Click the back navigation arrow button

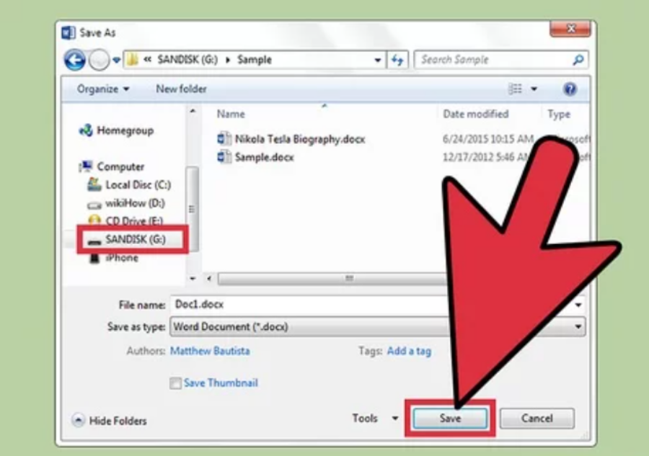coord(74,61)
